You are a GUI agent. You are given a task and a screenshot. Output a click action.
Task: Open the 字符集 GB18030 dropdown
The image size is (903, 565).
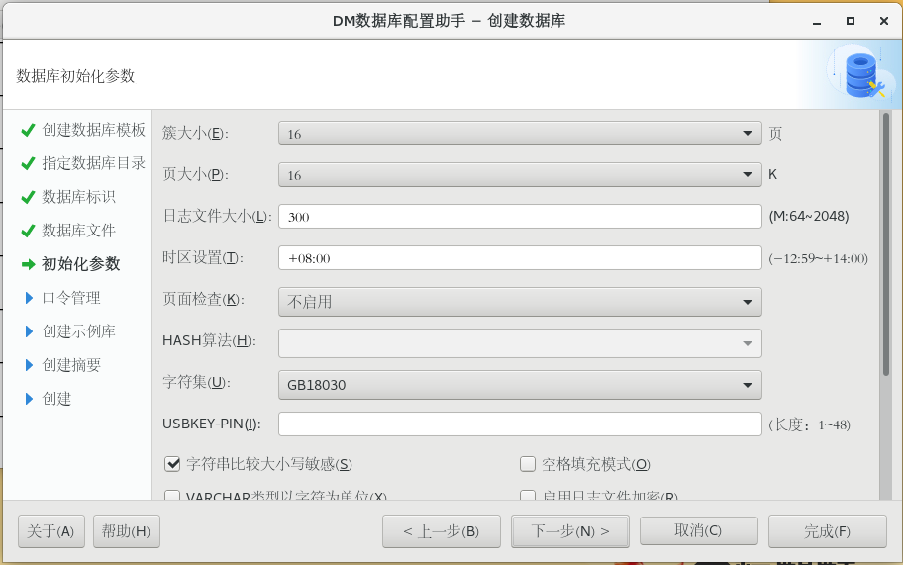click(x=520, y=384)
